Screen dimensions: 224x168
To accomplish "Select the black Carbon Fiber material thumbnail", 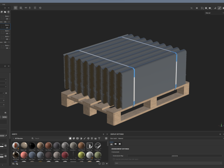I will click(x=32, y=146).
